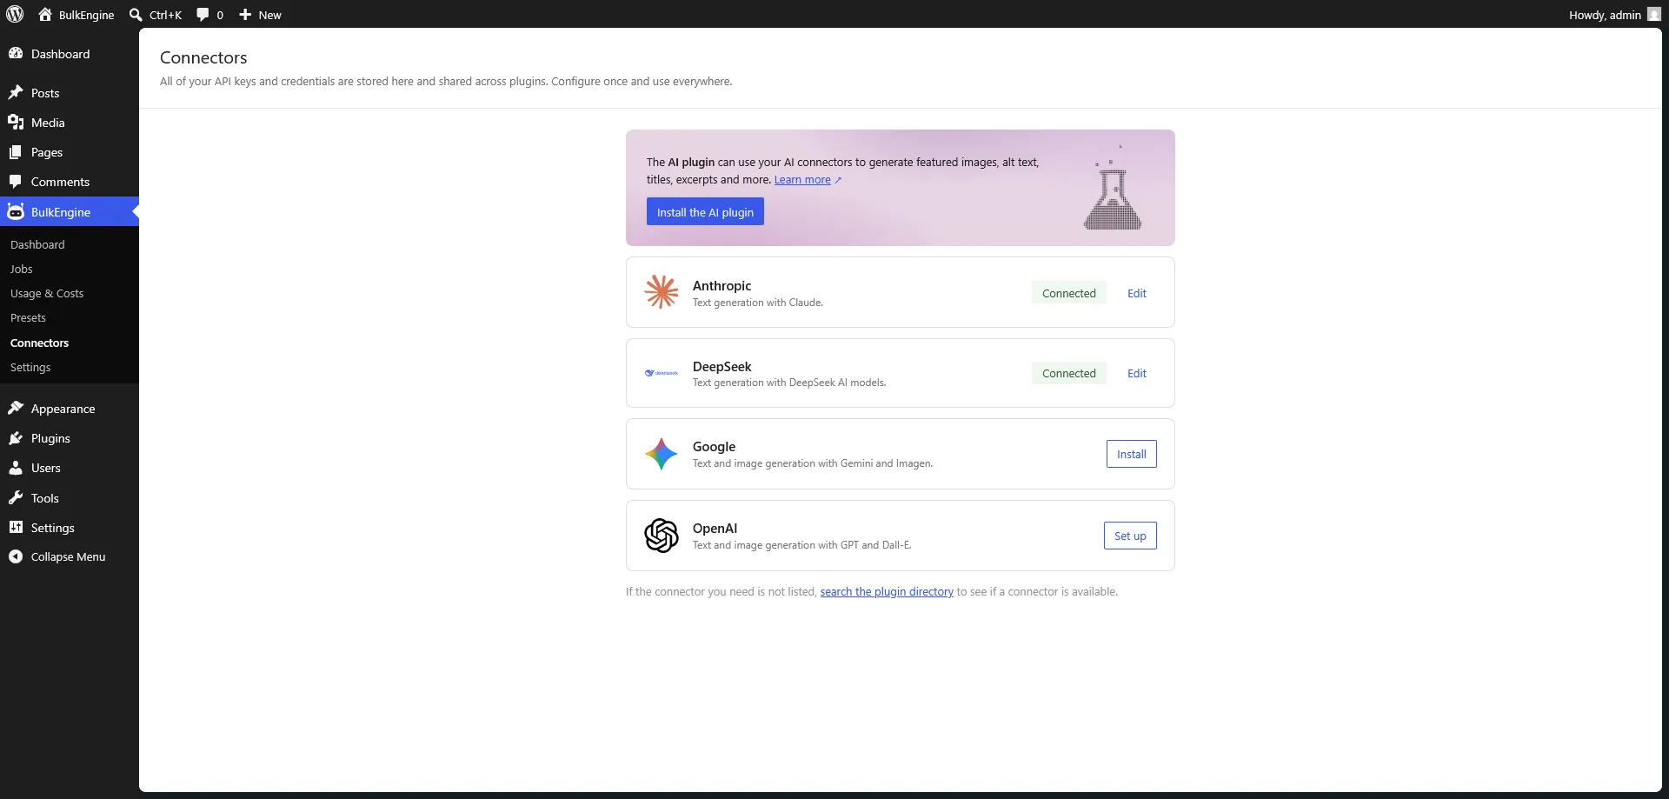Click the BulkEngine site name
Image resolution: width=1669 pixels, height=799 pixels.
click(86, 15)
